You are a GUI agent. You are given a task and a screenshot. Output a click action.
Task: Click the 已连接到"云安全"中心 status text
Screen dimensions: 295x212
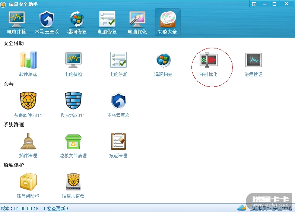click(271, 208)
